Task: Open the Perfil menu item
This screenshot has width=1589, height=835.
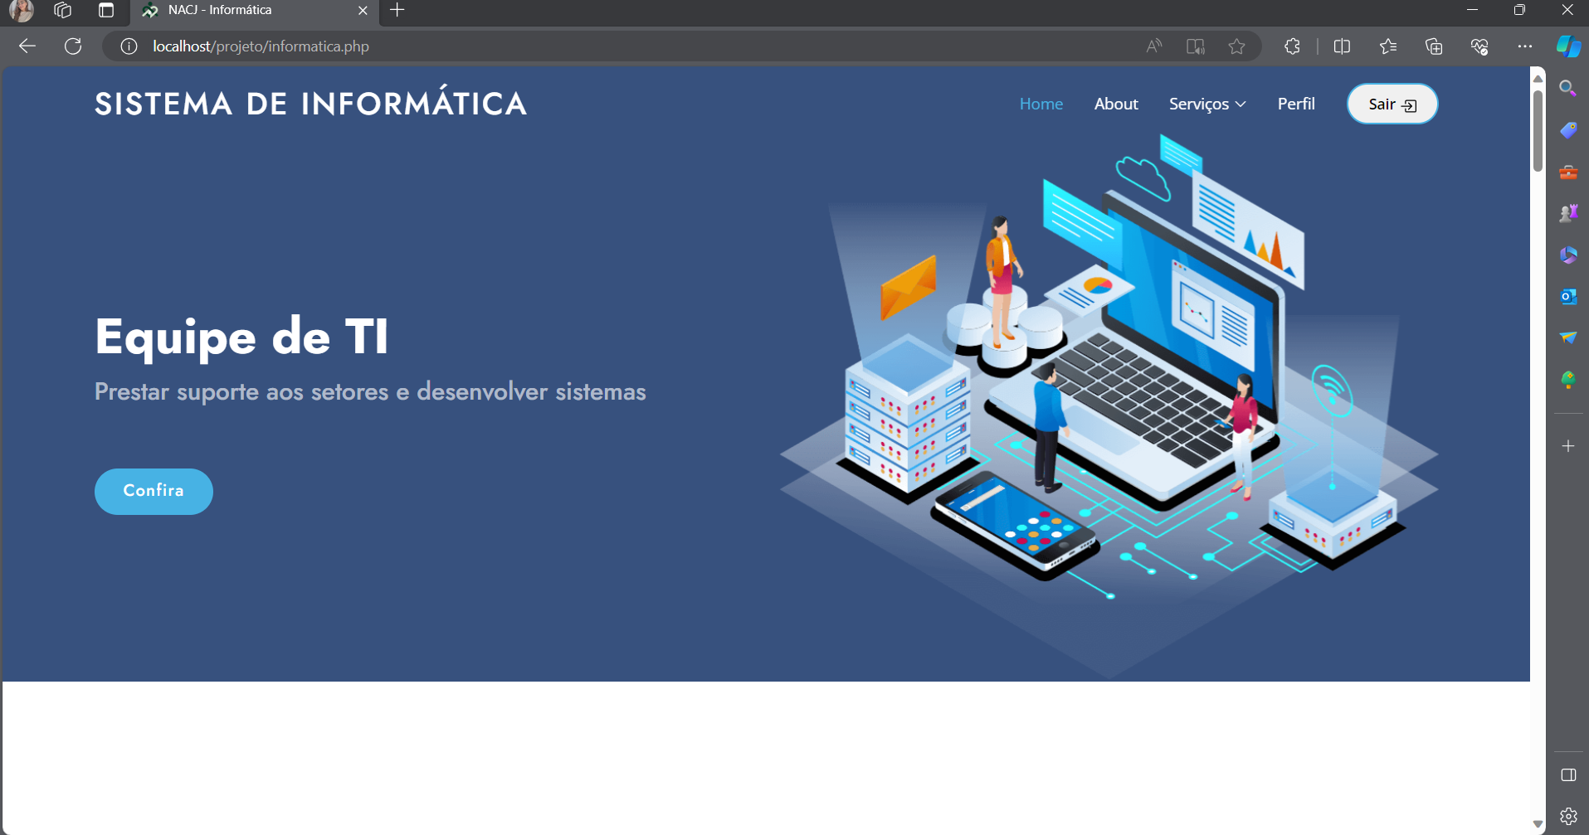Action: (1296, 104)
